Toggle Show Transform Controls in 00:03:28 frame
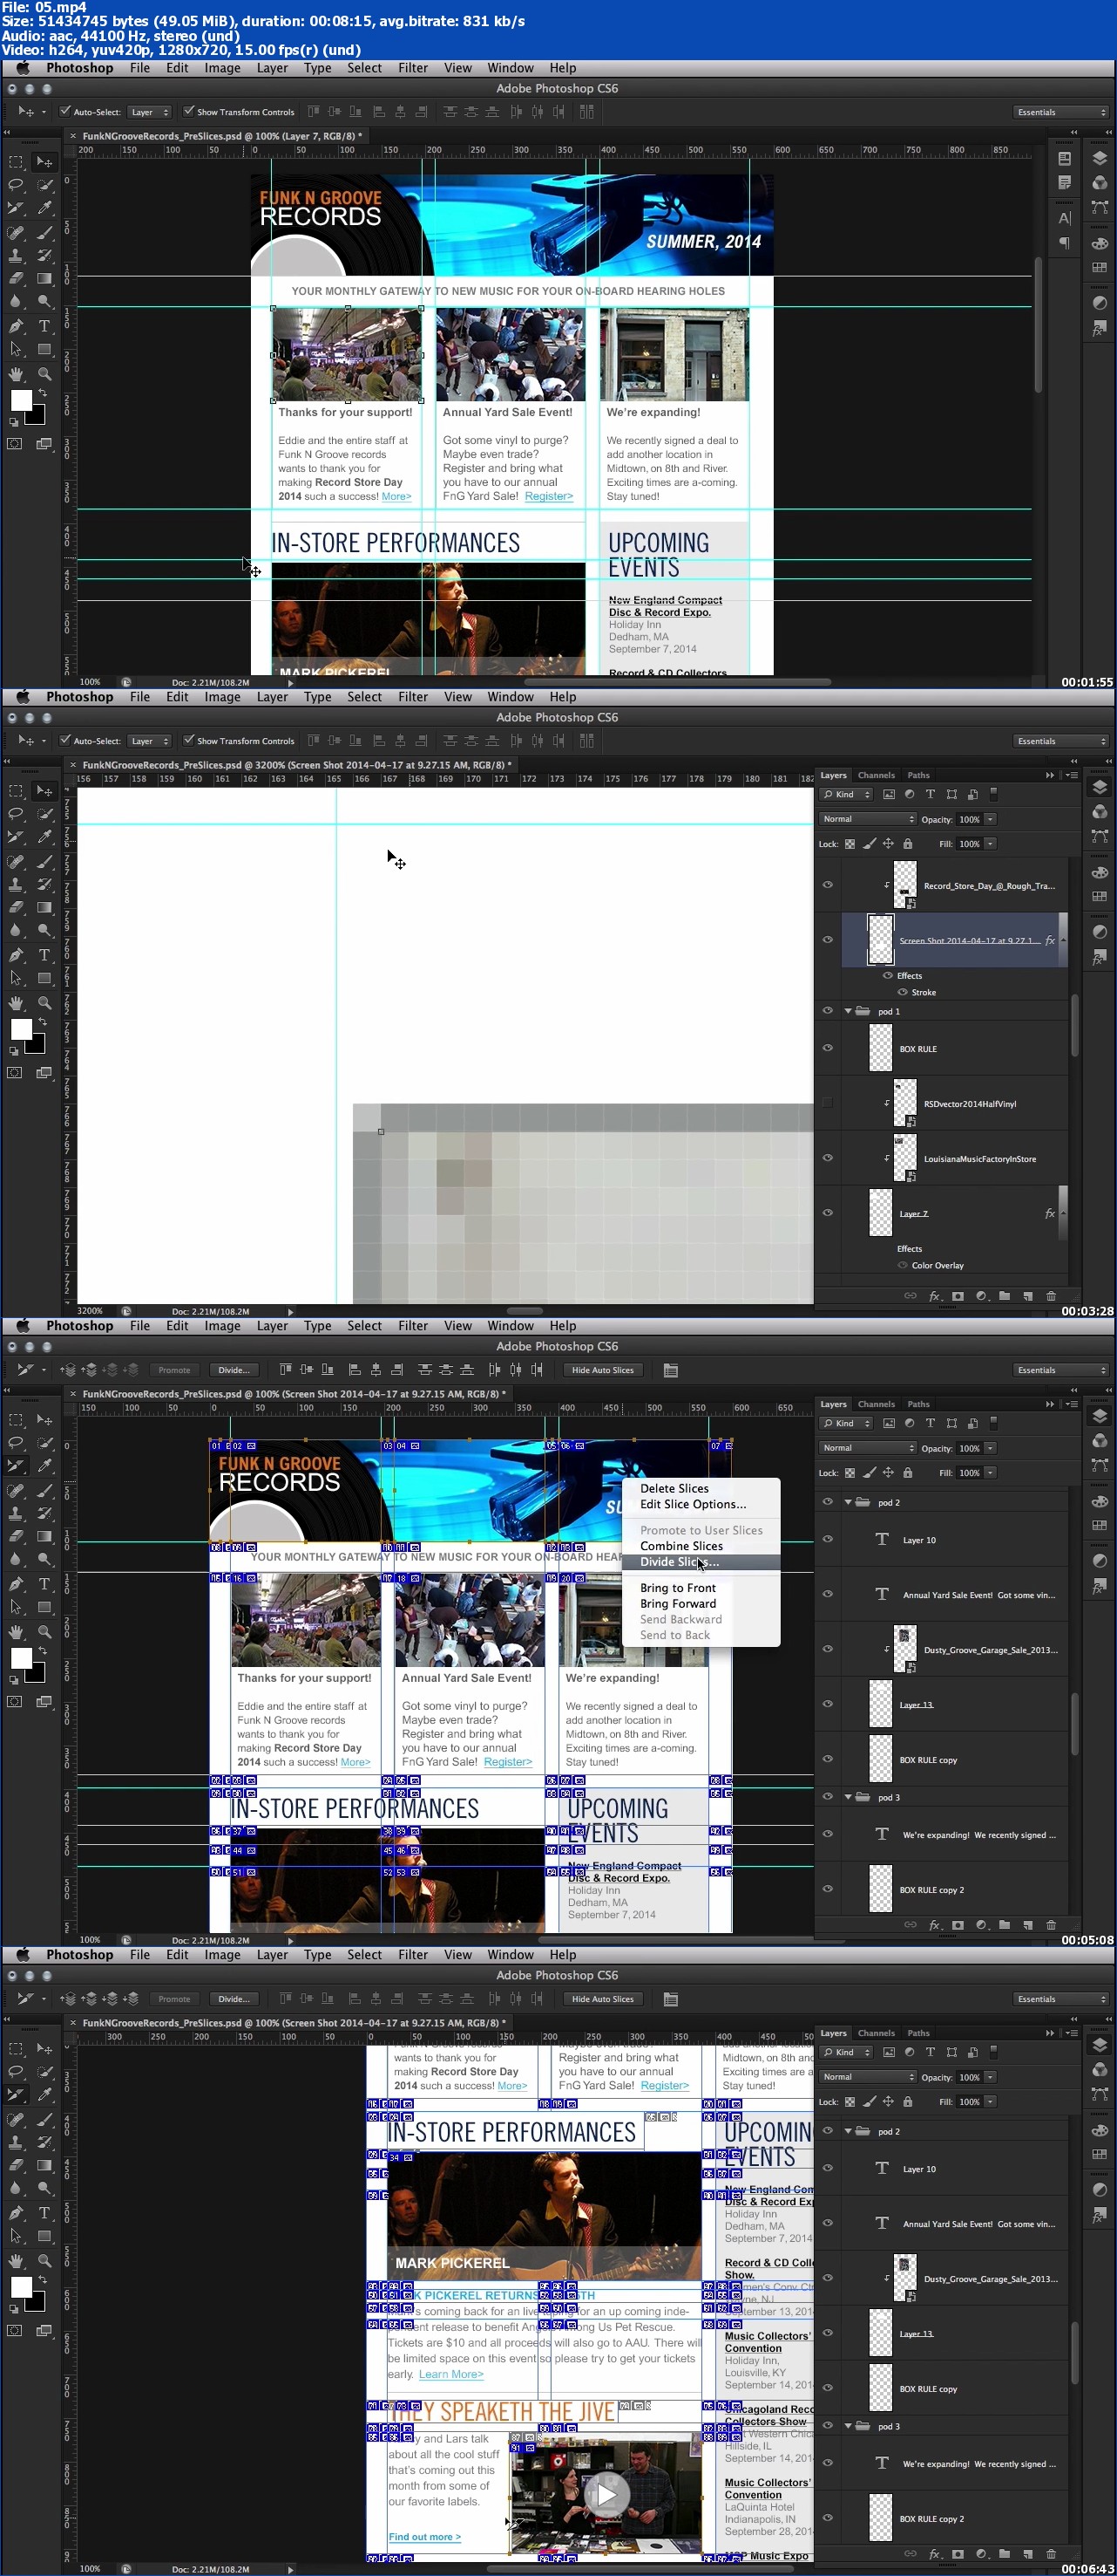This screenshot has height=2576, width=1117. click(188, 740)
